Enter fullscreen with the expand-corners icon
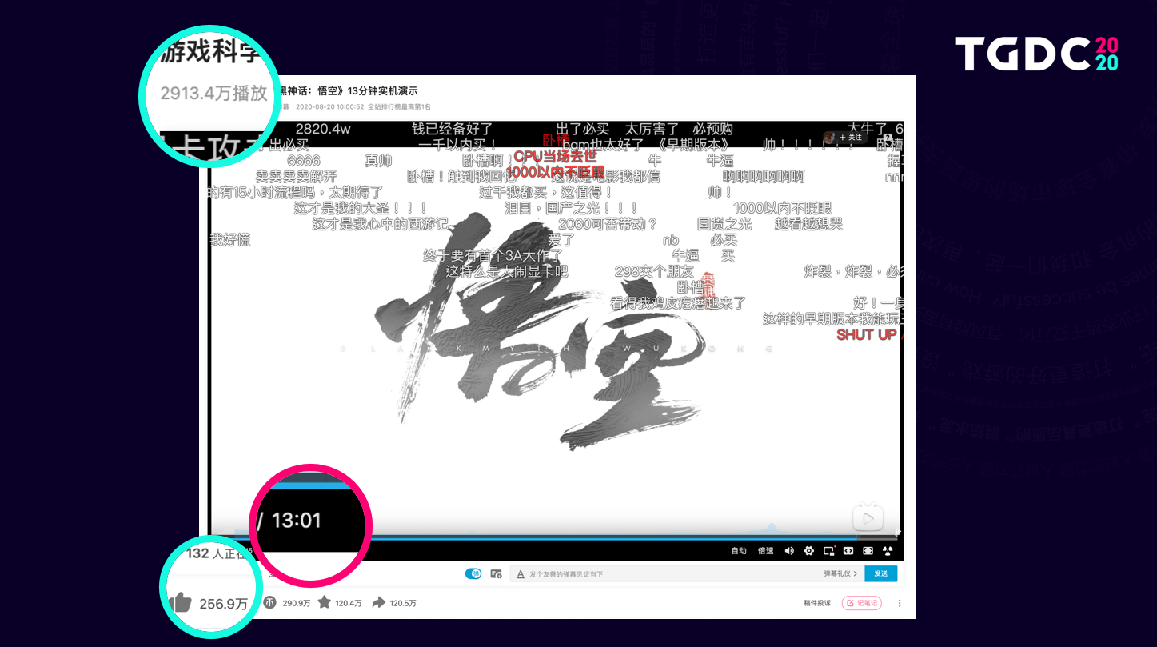This screenshot has width=1157, height=647. click(x=868, y=551)
